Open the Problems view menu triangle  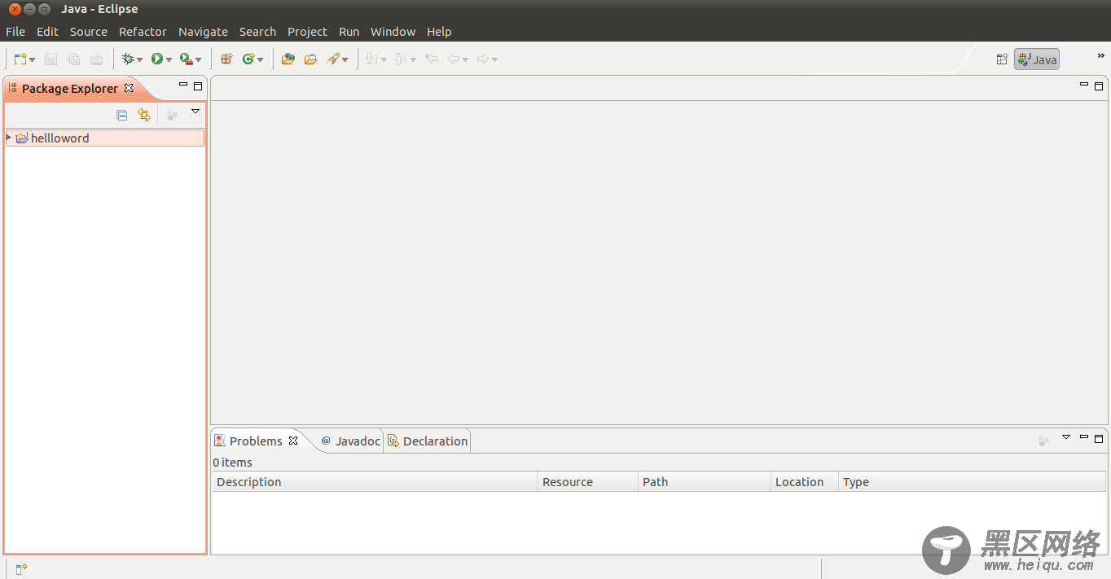click(x=1066, y=437)
